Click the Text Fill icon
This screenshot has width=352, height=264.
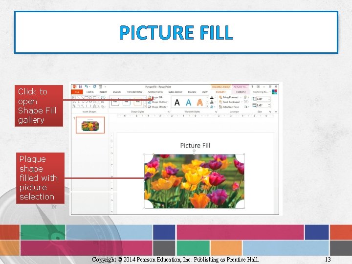click(x=212, y=97)
